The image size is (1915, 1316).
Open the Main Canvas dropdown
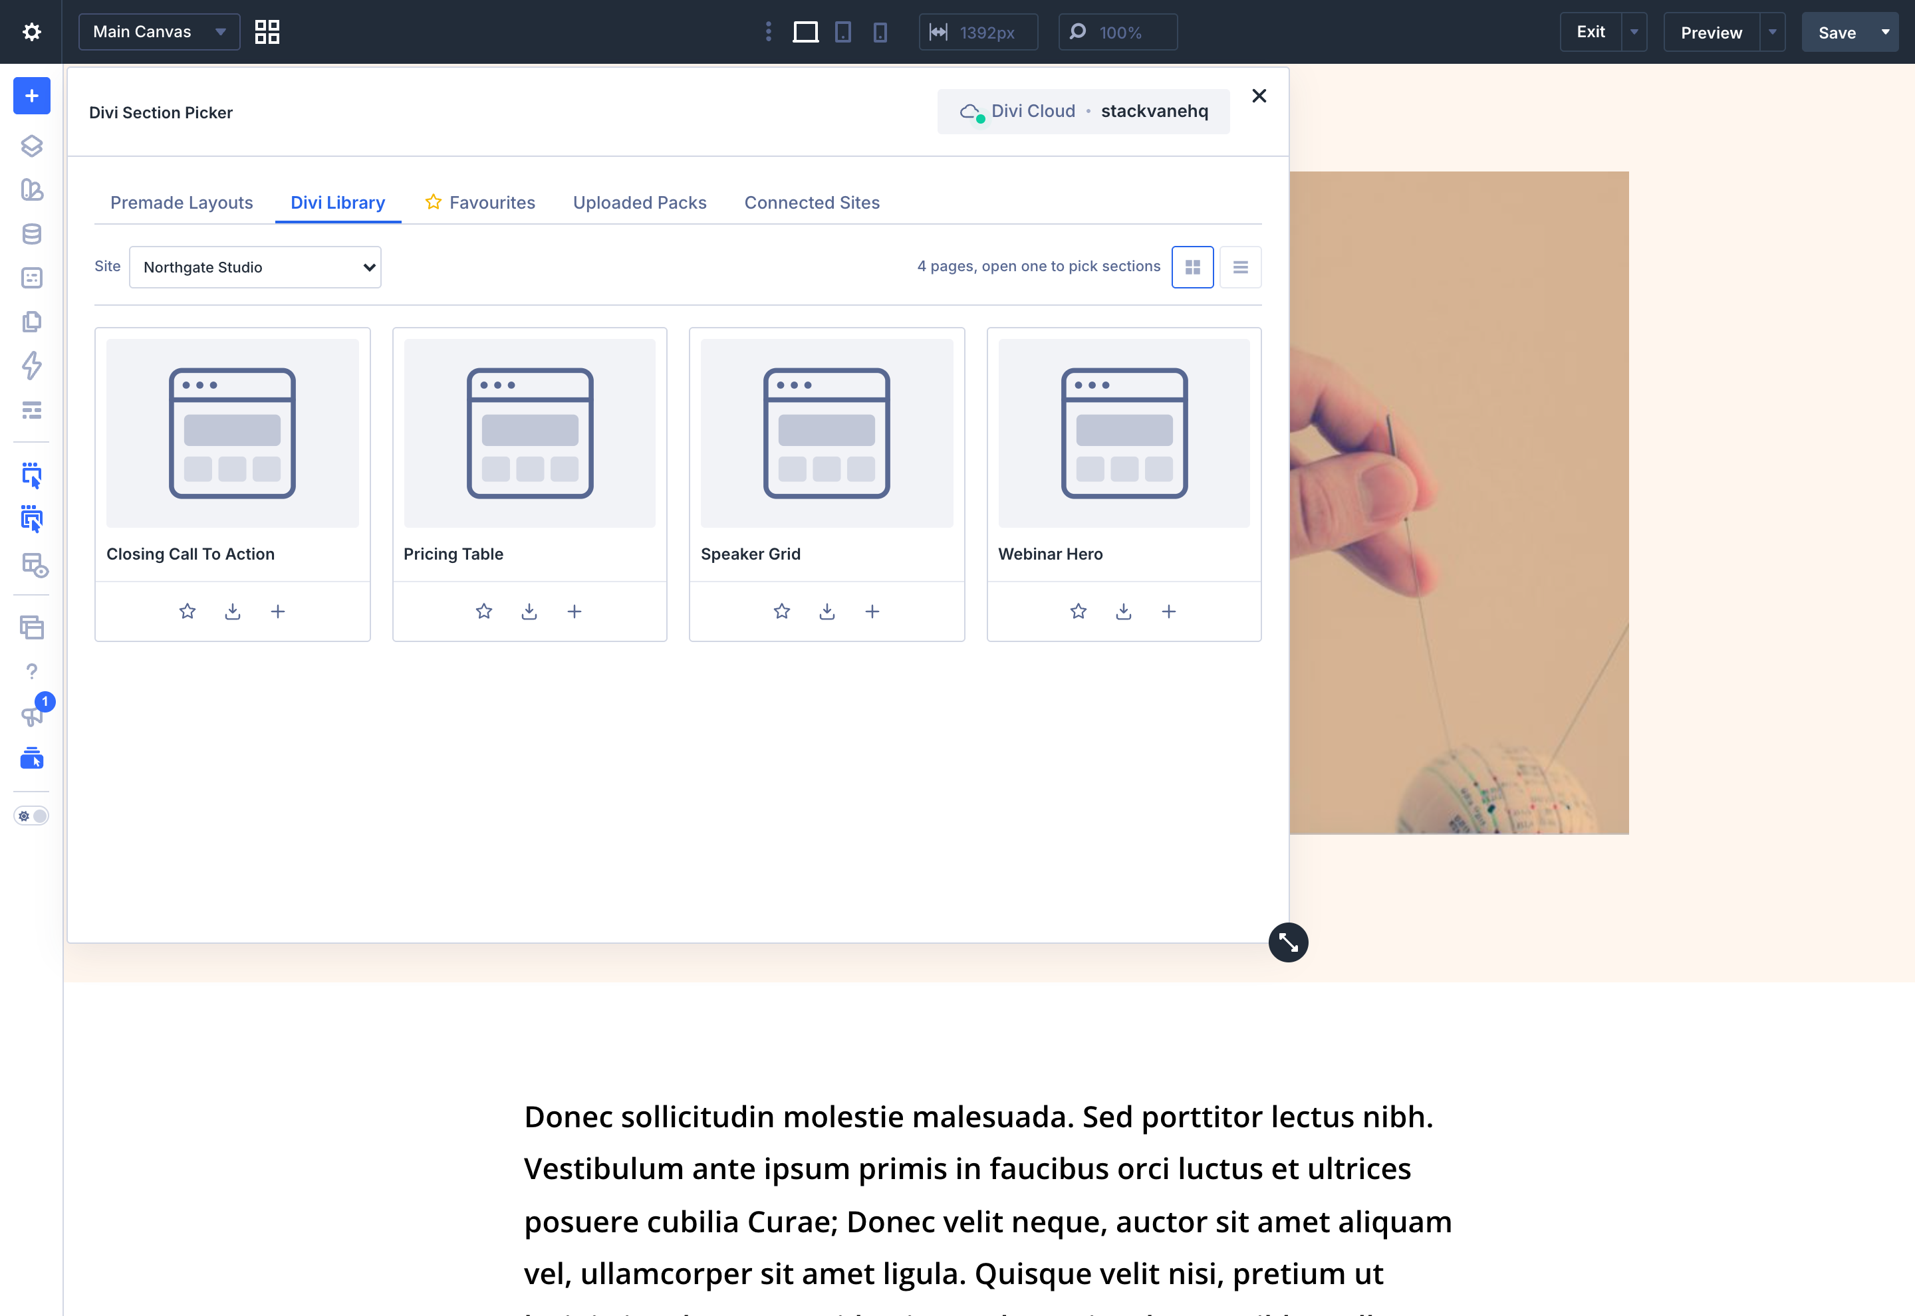click(x=159, y=32)
